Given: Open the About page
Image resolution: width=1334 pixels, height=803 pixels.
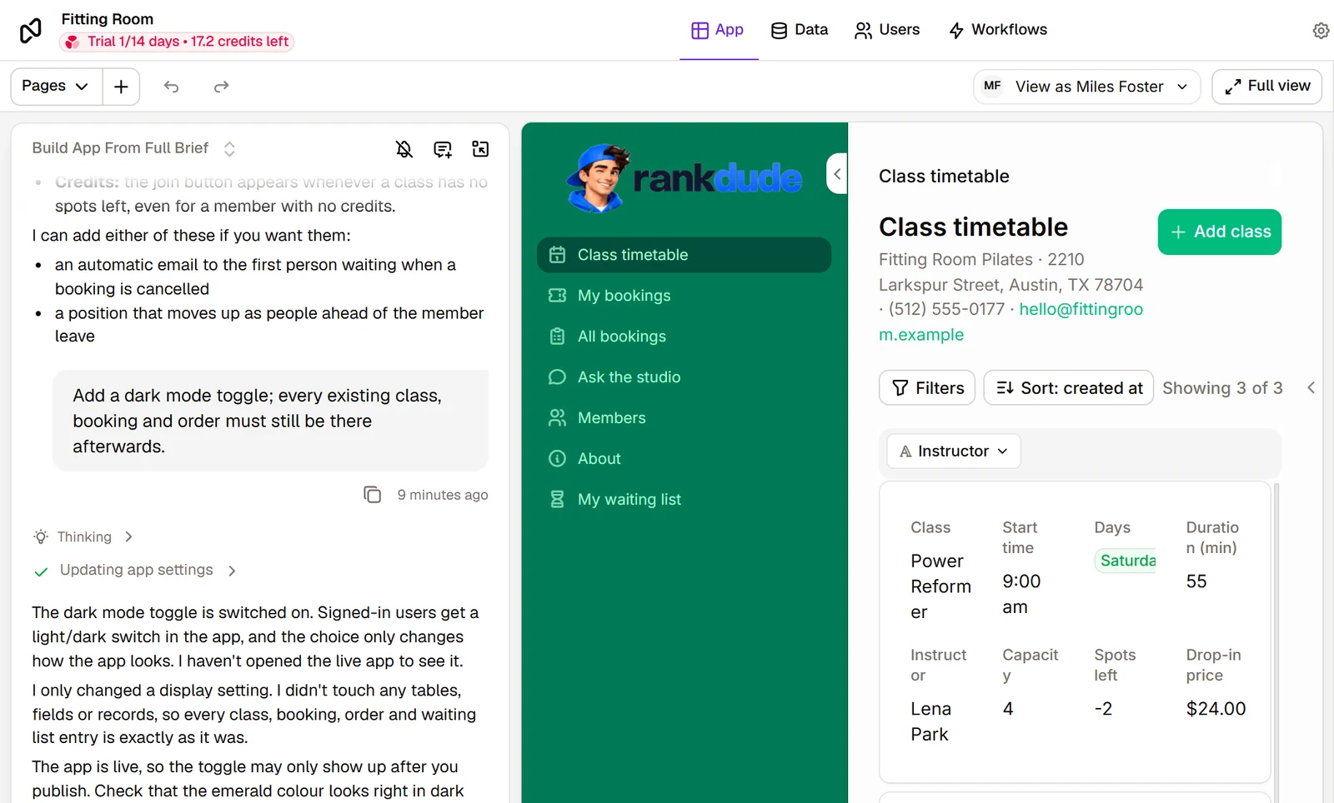Looking at the screenshot, I should [x=685, y=459].
